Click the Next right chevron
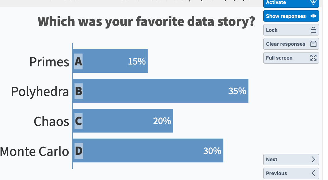This screenshot has height=180, width=328. 313,159
